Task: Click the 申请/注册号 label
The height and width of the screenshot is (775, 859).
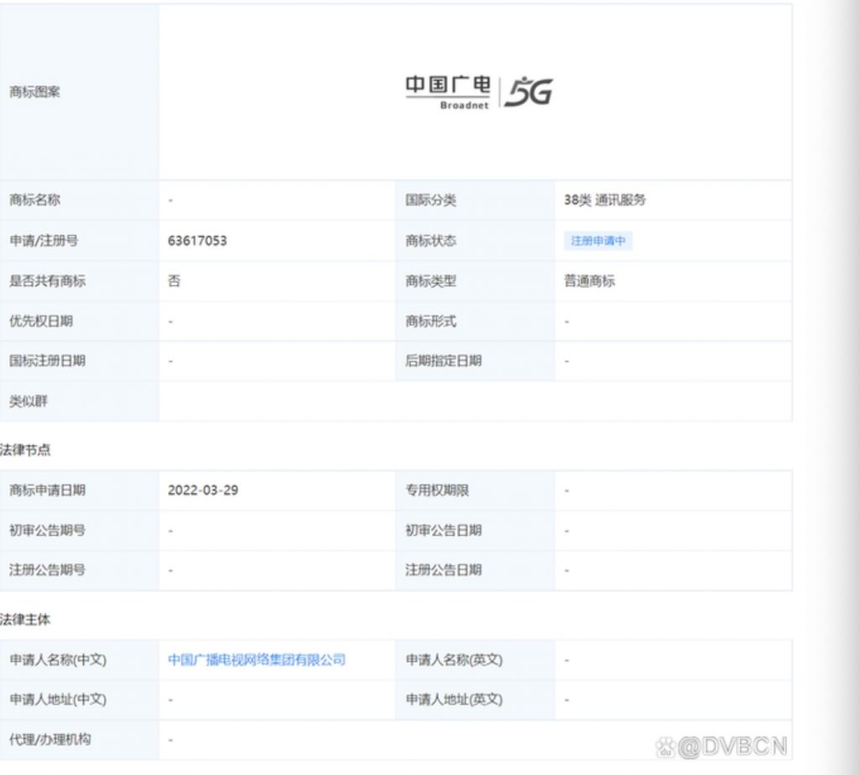Action: click(44, 241)
